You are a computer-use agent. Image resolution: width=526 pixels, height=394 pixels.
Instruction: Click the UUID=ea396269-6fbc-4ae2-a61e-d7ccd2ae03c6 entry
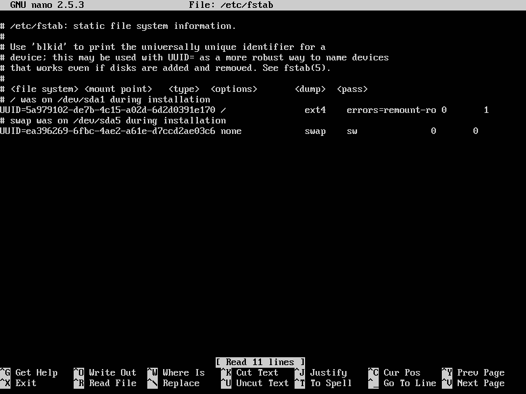pos(108,131)
